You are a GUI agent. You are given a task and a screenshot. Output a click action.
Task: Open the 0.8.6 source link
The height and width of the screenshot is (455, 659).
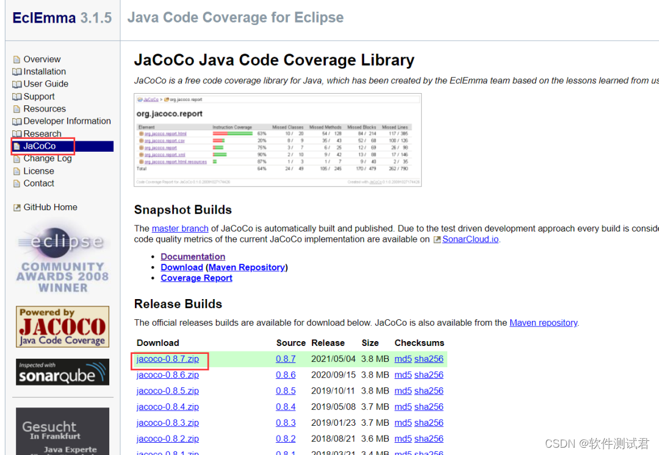pyautogui.click(x=286, y=375)
